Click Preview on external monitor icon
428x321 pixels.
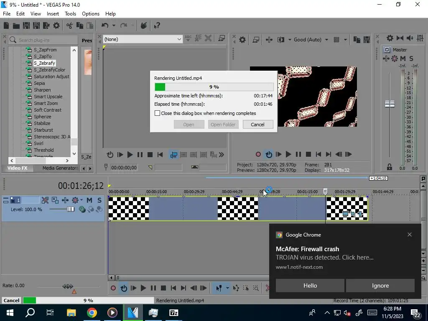click(256, 40)
